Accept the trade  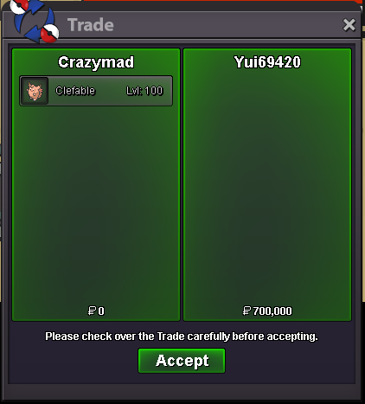(x=182, y=361)
